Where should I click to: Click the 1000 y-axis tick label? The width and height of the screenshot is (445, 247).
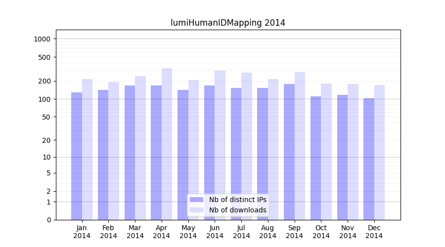42,39
